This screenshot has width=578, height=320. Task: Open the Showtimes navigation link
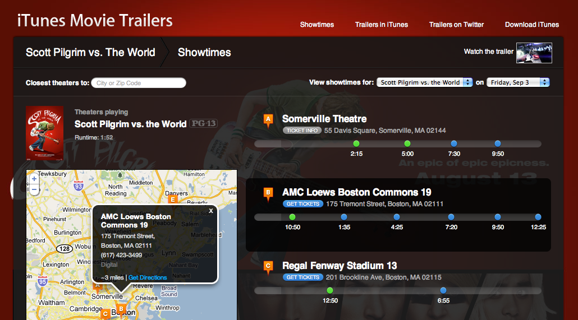(316, 25)
